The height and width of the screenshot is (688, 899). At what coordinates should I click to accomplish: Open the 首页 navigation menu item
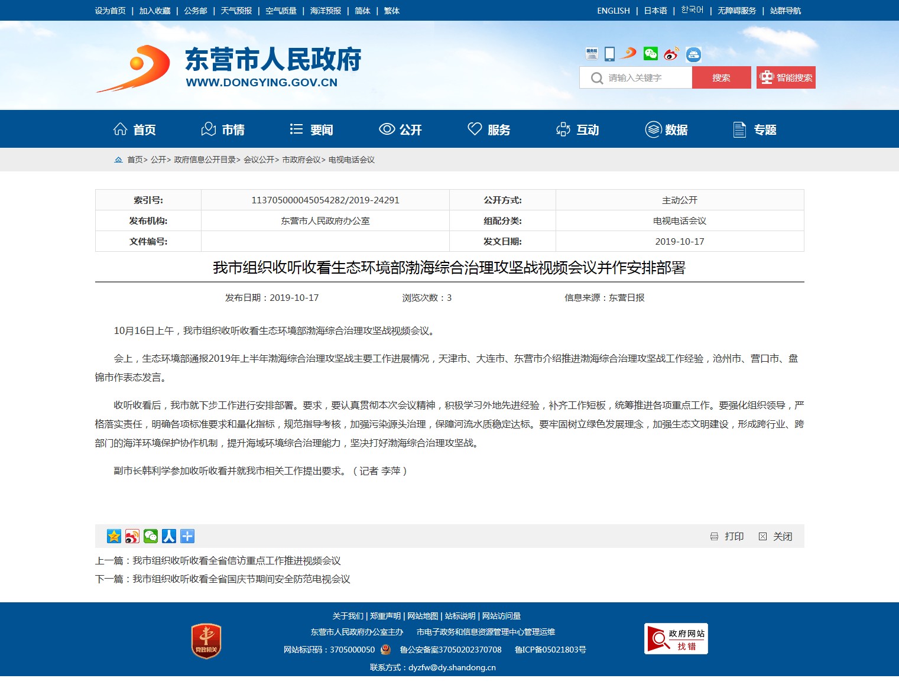[135, 129]
